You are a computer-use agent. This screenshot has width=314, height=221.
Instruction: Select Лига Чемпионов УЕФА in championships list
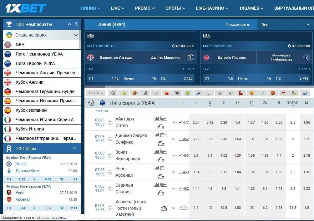(x=42, y=54)
